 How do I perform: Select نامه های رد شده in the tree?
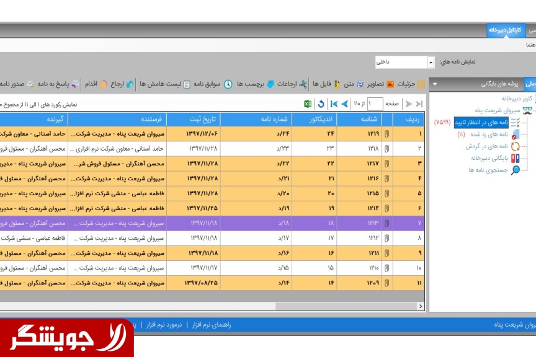coord(489,134)
